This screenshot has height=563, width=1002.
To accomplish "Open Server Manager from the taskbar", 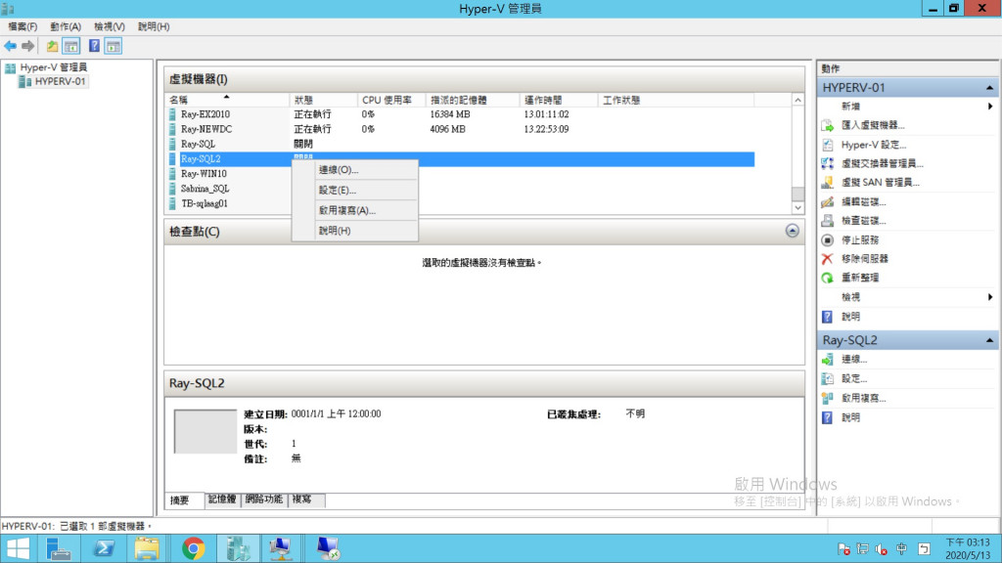I will pos(59,549).
